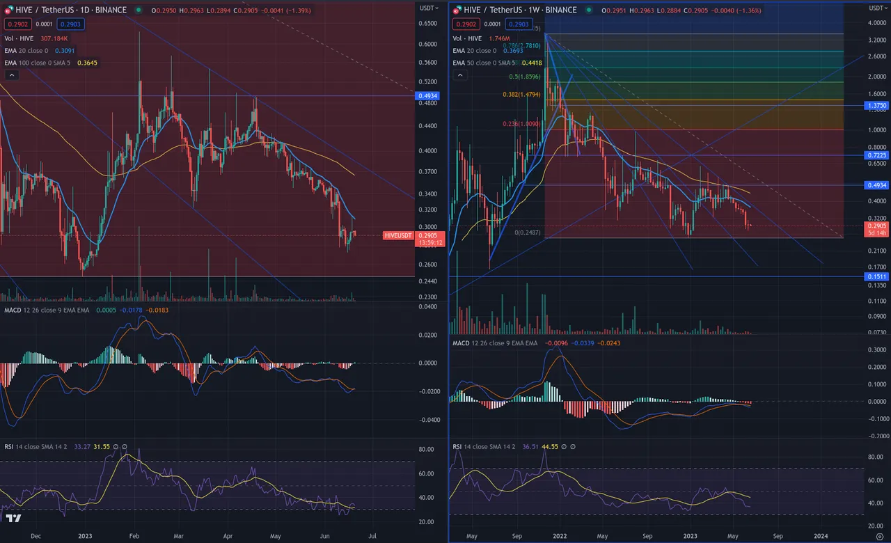Click the EMA 20 value 0.3693 on 1W chart

click(513, 51)
